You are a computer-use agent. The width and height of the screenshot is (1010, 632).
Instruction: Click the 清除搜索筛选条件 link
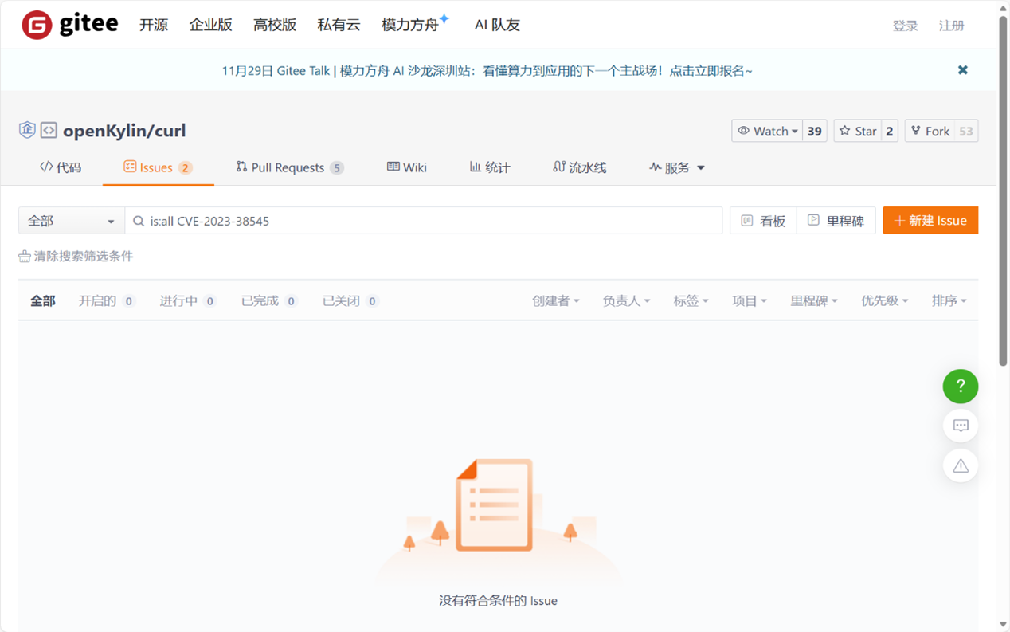[76, 257]
